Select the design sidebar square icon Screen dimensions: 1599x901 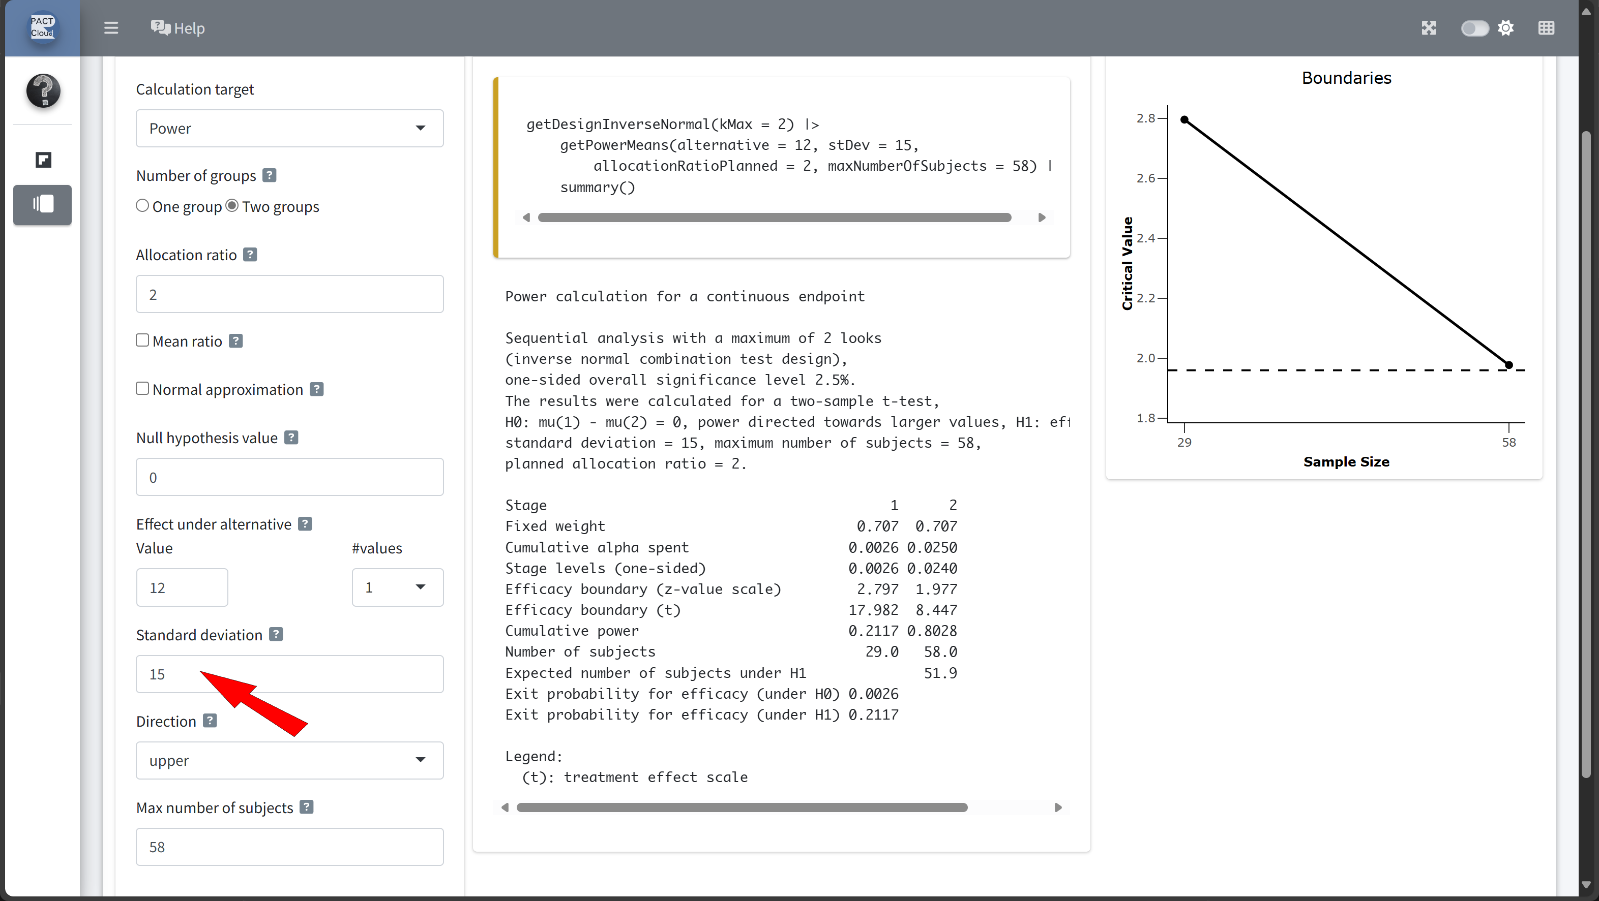click(43, 160)
